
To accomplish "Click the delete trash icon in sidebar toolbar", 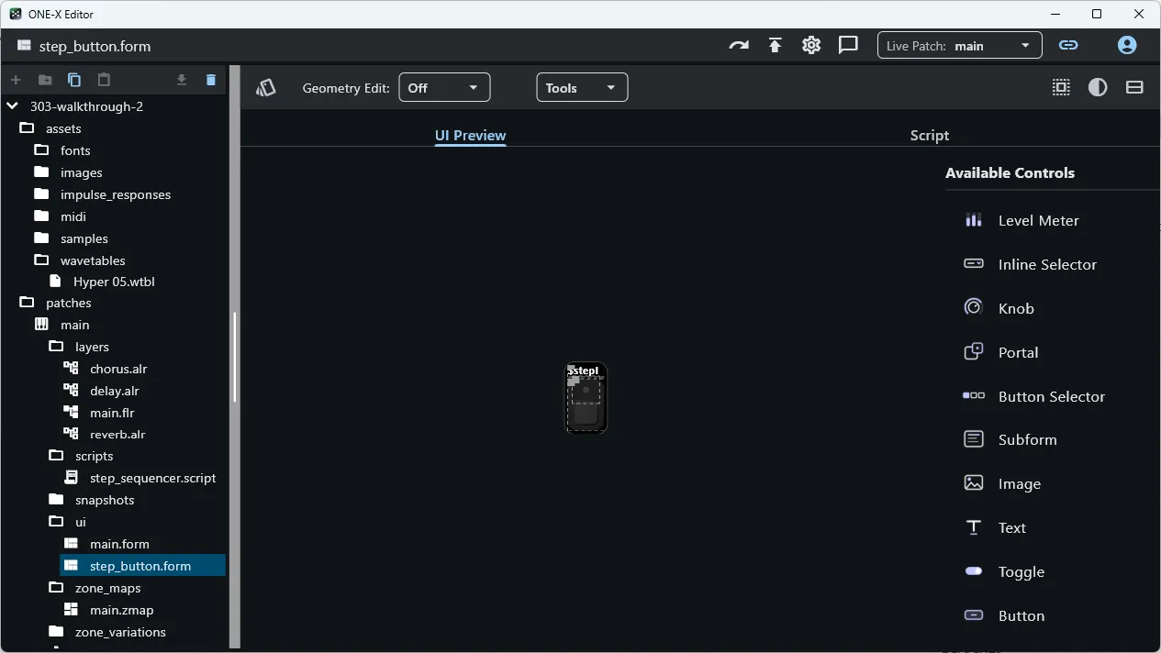I will point(211,80).
